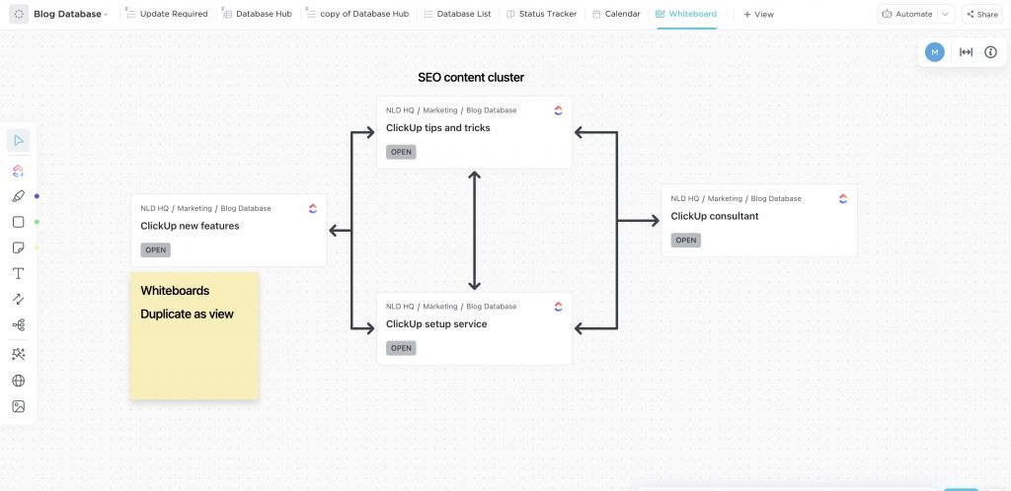This screenshot has width=1011, height=491.
Task: Select the connector arrow tool
Action: (18, 299)
